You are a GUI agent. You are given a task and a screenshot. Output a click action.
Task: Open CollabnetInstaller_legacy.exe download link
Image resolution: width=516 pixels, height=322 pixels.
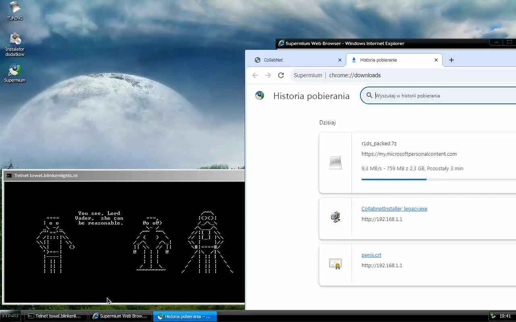[394, 209]
